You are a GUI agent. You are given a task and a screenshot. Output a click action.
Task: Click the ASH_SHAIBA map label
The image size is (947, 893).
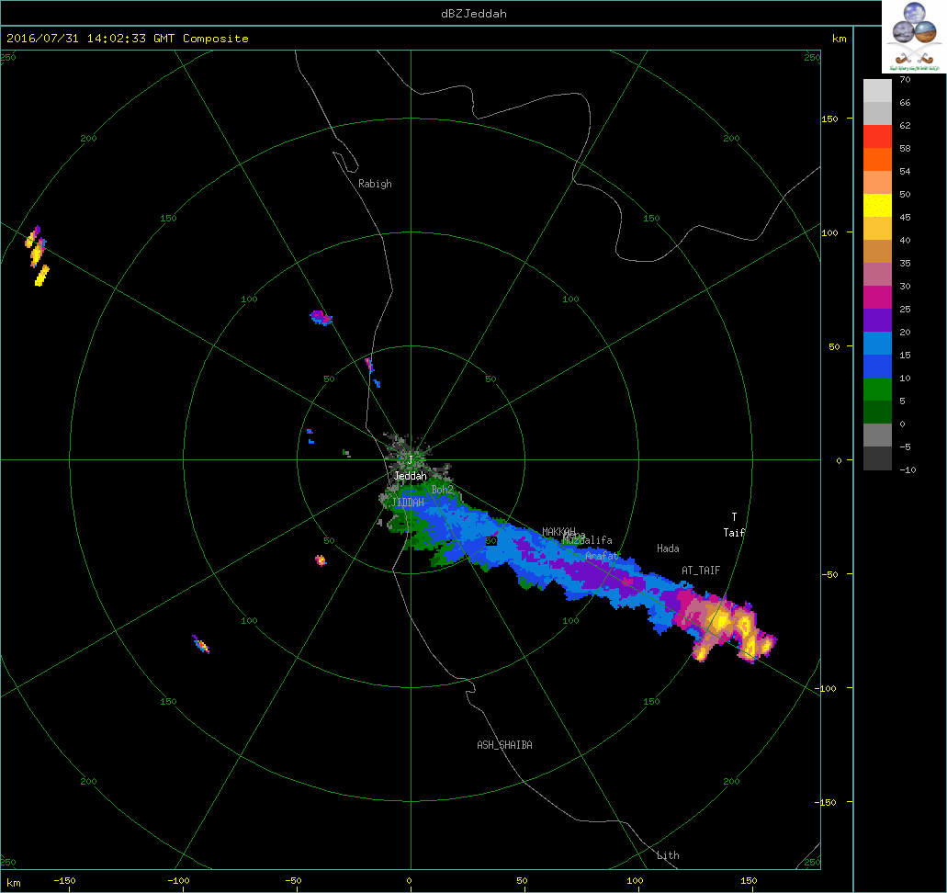[x=505, y=745]
